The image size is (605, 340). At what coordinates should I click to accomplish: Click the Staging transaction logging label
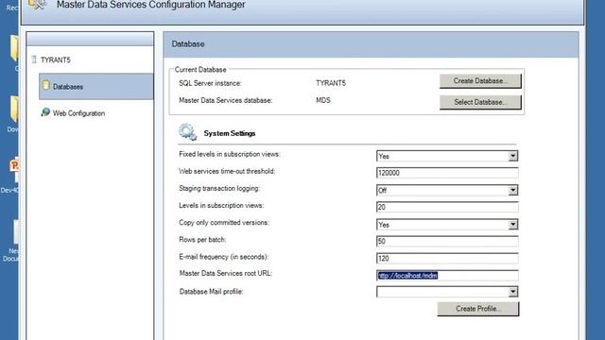[x=219, y=189]
